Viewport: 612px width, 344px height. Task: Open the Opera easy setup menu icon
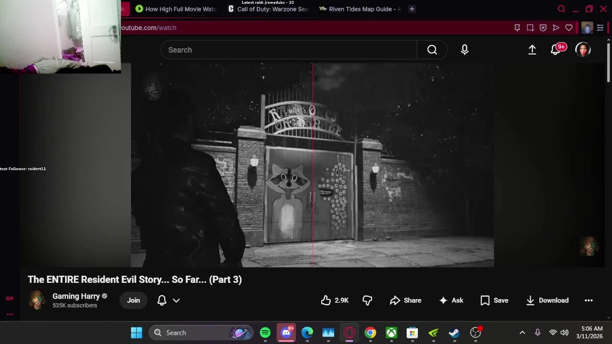click(600, 28)
